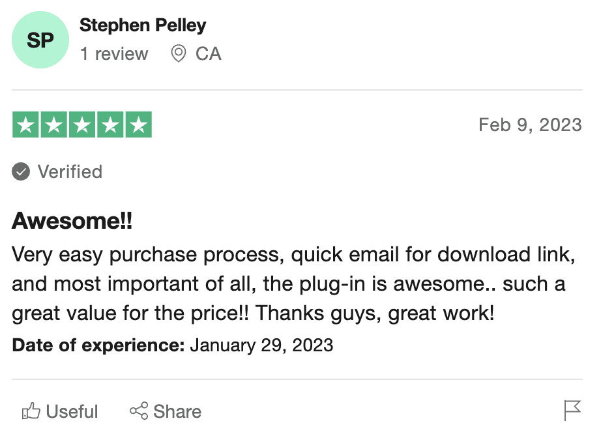Image resolution: width=601 pixels, height=438 pixels.
Task: Click the first green rating star
Action: click(25, 124)
